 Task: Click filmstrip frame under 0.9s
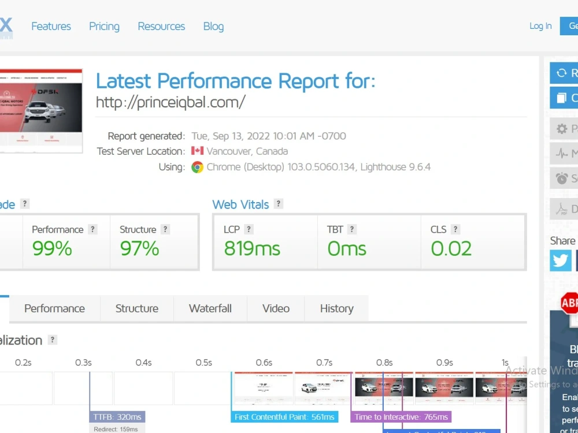point(444,389)
